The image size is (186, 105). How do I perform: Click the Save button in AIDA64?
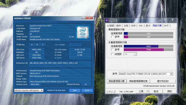tap(75, 90)
